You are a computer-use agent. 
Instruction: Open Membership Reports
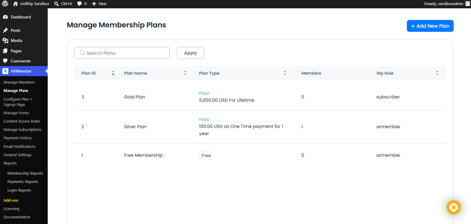pos(25,174)
